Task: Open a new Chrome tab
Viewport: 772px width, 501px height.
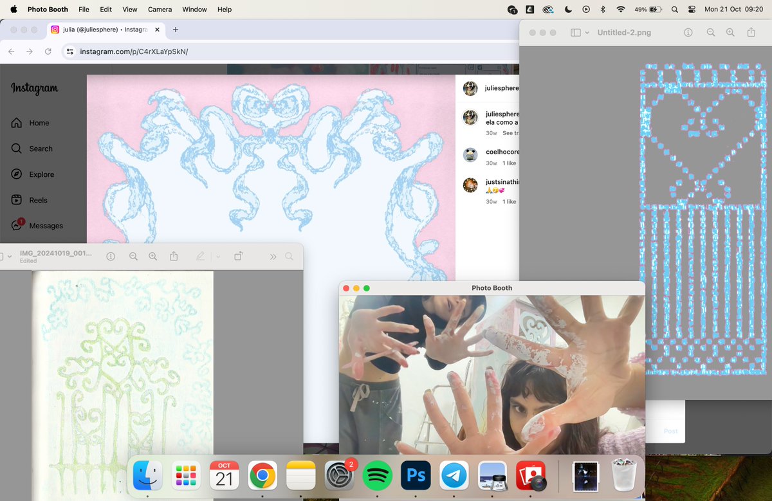Action: pos(176,30)
